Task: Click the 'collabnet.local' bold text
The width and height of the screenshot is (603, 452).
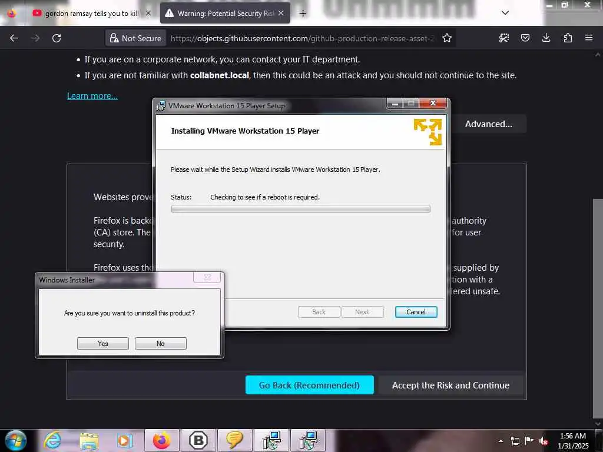Action: point(220,75)
